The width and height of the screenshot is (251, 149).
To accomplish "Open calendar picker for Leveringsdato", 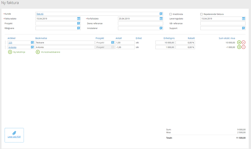I will (243, 19).
